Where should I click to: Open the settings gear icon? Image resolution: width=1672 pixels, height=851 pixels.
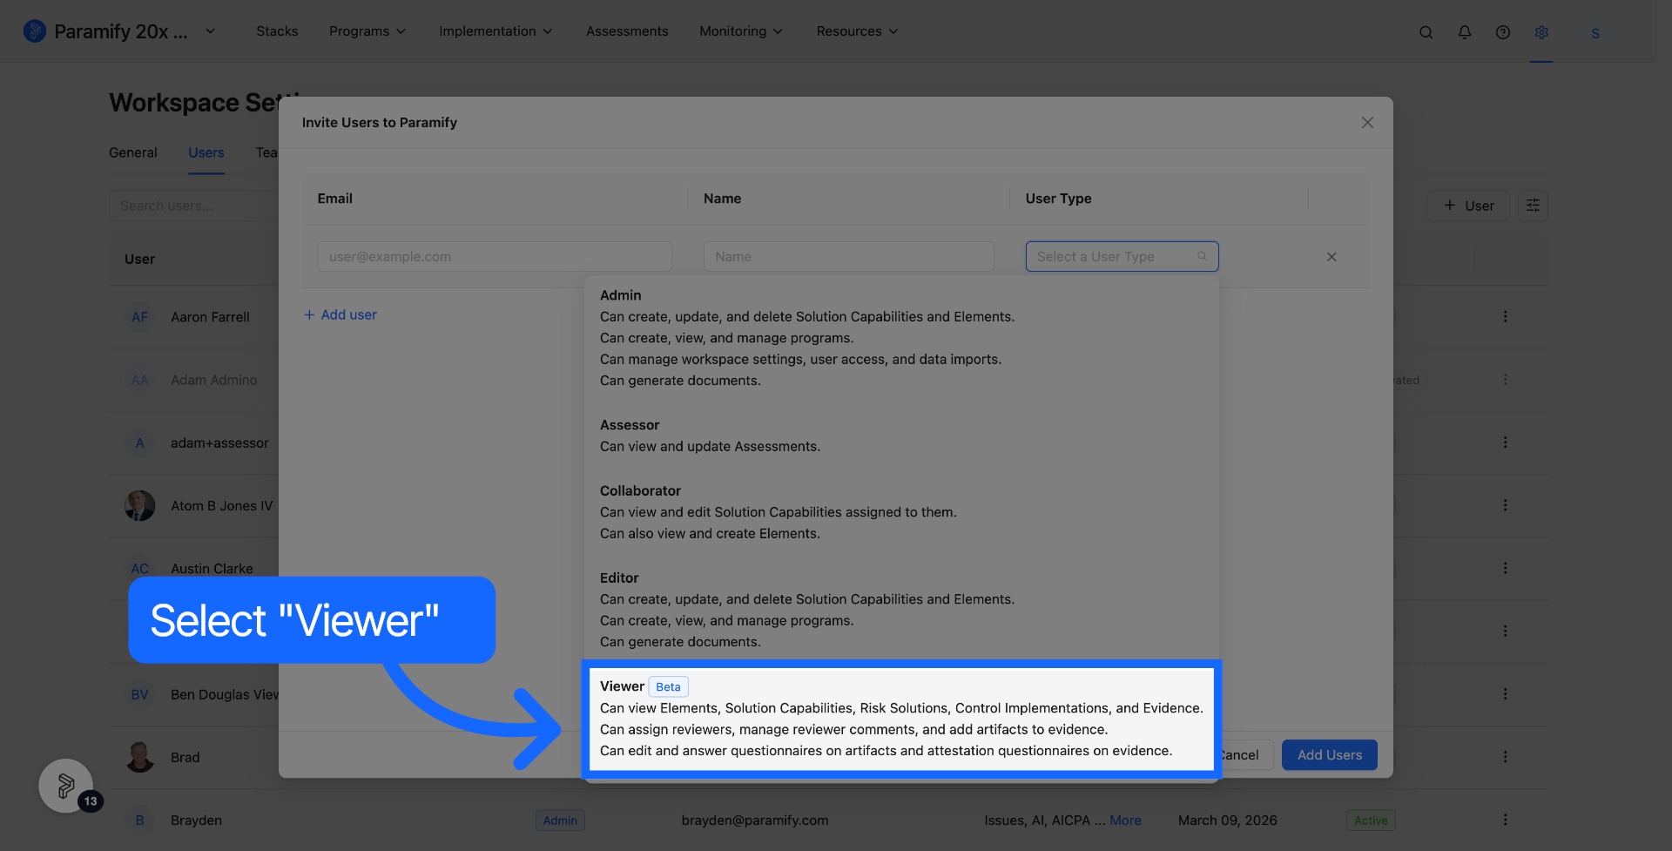click(x=1541, y=32)
